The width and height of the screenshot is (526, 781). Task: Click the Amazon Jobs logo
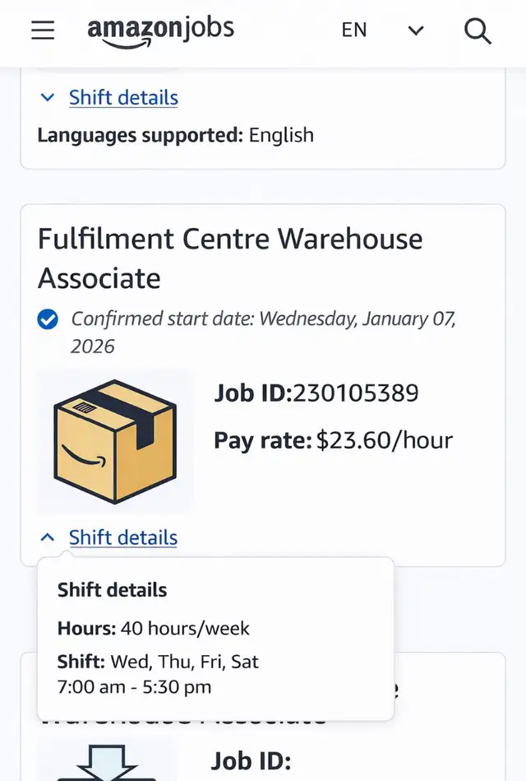[x=160, y=31]
